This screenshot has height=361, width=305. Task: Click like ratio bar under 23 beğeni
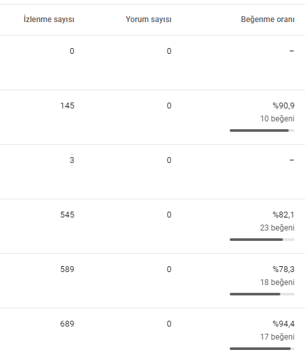(262, 240)
